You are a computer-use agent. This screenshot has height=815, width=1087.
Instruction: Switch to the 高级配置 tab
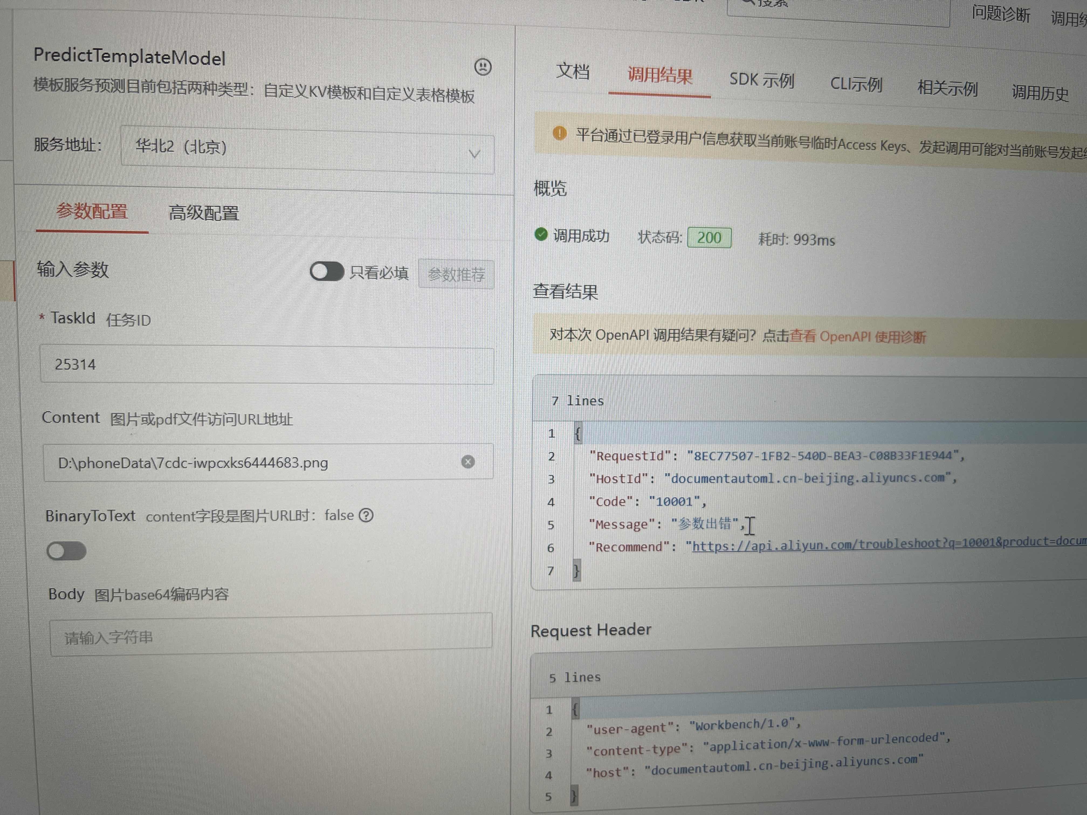click(x=204, y=213)
